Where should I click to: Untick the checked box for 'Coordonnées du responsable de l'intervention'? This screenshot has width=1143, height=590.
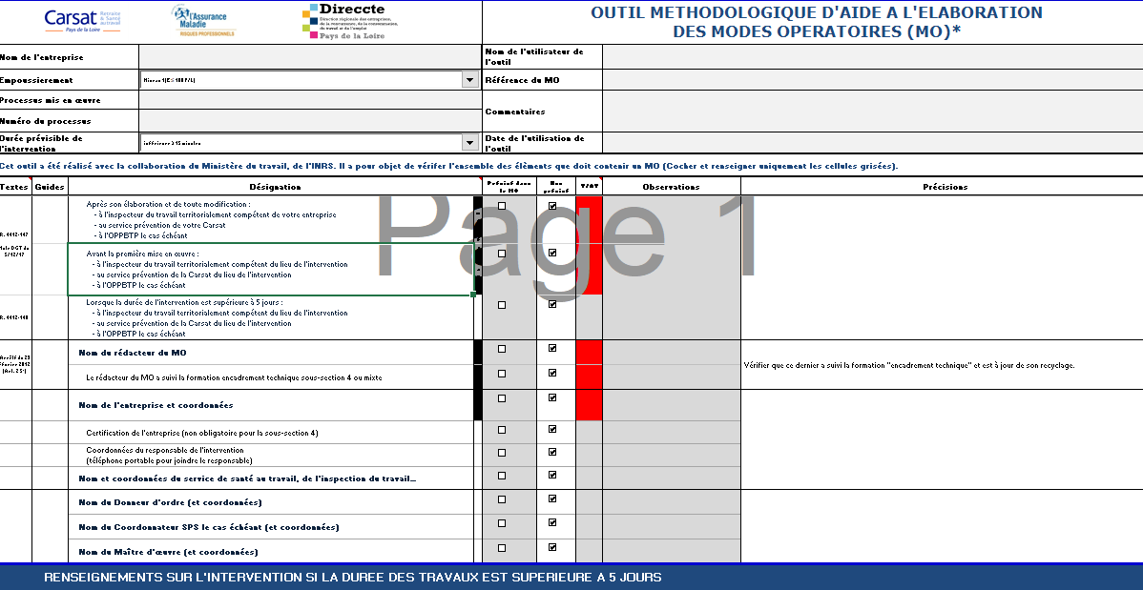point(552,453)
